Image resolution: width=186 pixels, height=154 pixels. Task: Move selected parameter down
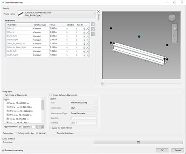click(x=93, y=29)
